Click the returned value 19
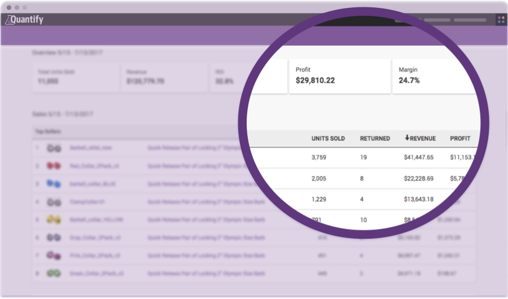The image size is (508, 299). 363,157
